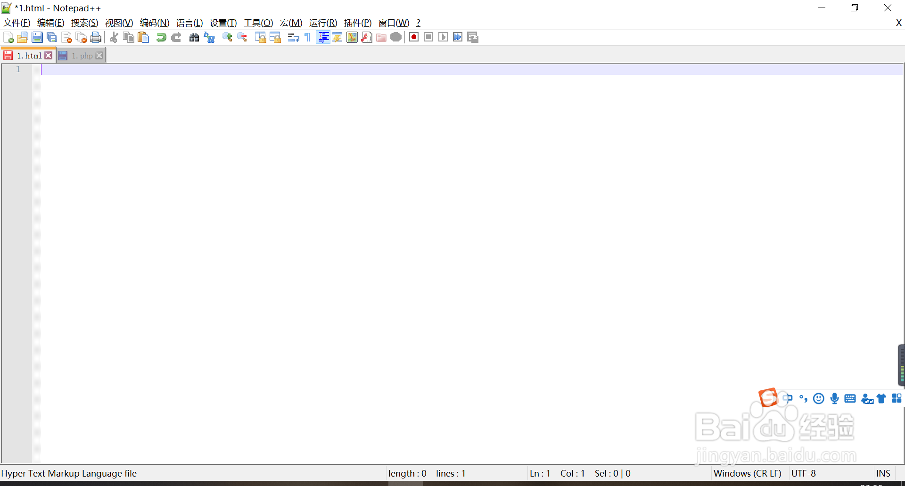Click the gray monitoring toolbar icon
This screenshot has width=905, height=486.
tap(396, 37)
